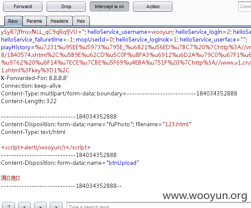The height and width of the screenshot is (208, 251).
Task: Click the X-Forwarded-For: 8.8.8.8' header line
Action: (34, 78)
